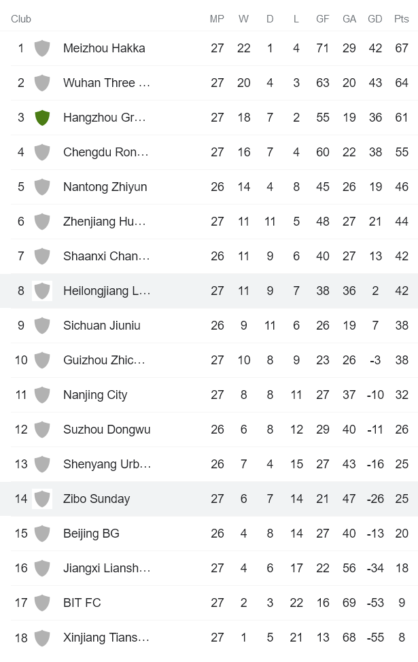Open the Zhenjiang Huaruan team page

pyautogui.click(x=104, y=221)
